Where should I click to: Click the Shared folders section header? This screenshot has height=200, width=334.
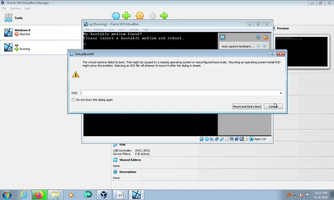point(130,160)
